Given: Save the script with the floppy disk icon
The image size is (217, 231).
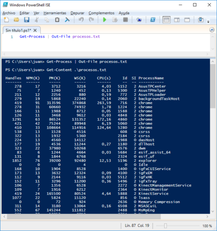Looking at the screenshot, I should click(27, 20).
